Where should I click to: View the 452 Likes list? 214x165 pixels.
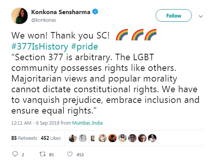[x=51, y=138]
